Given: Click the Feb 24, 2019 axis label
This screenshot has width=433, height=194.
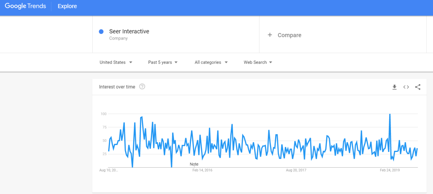Looking at the screenshot, I should click(x=390, y=170).
